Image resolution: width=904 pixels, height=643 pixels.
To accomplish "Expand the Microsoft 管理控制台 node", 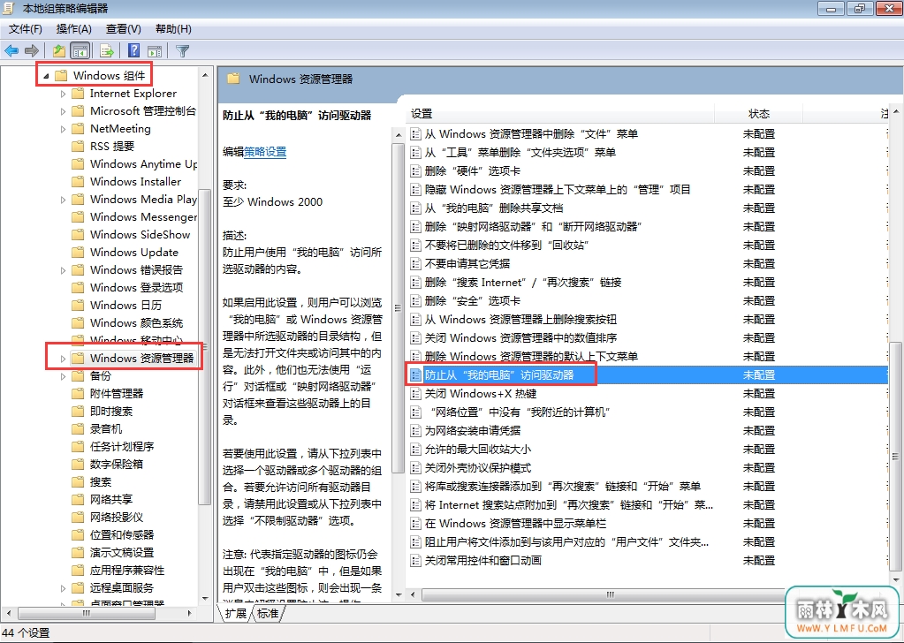I will [63, 112].
